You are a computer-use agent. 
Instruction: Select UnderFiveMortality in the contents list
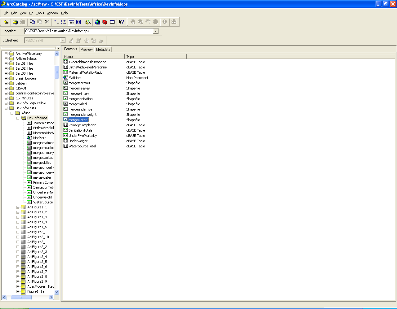coord(83,136)
